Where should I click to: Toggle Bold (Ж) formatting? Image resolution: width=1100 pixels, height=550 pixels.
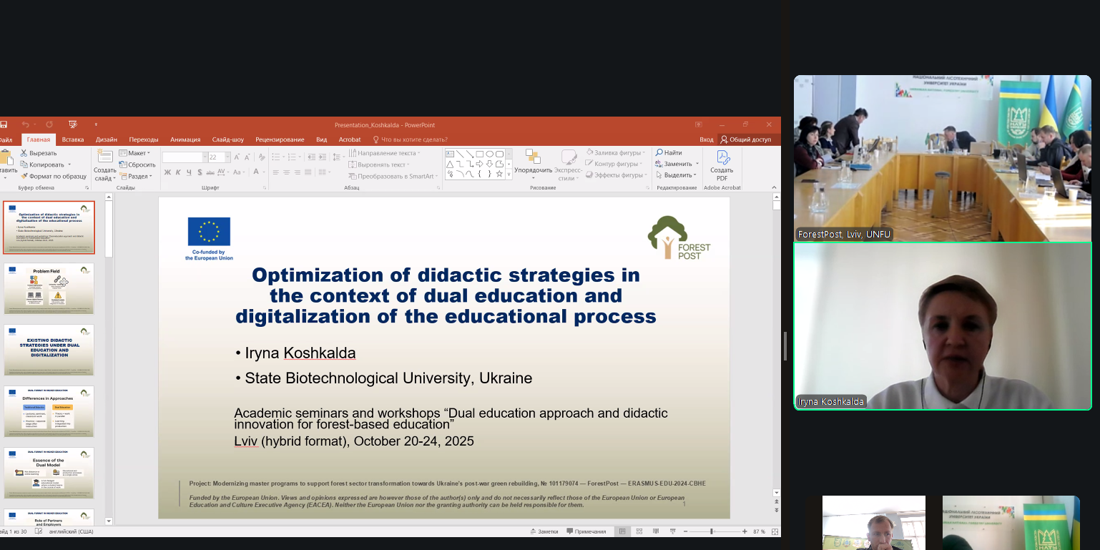click(167, 172)
